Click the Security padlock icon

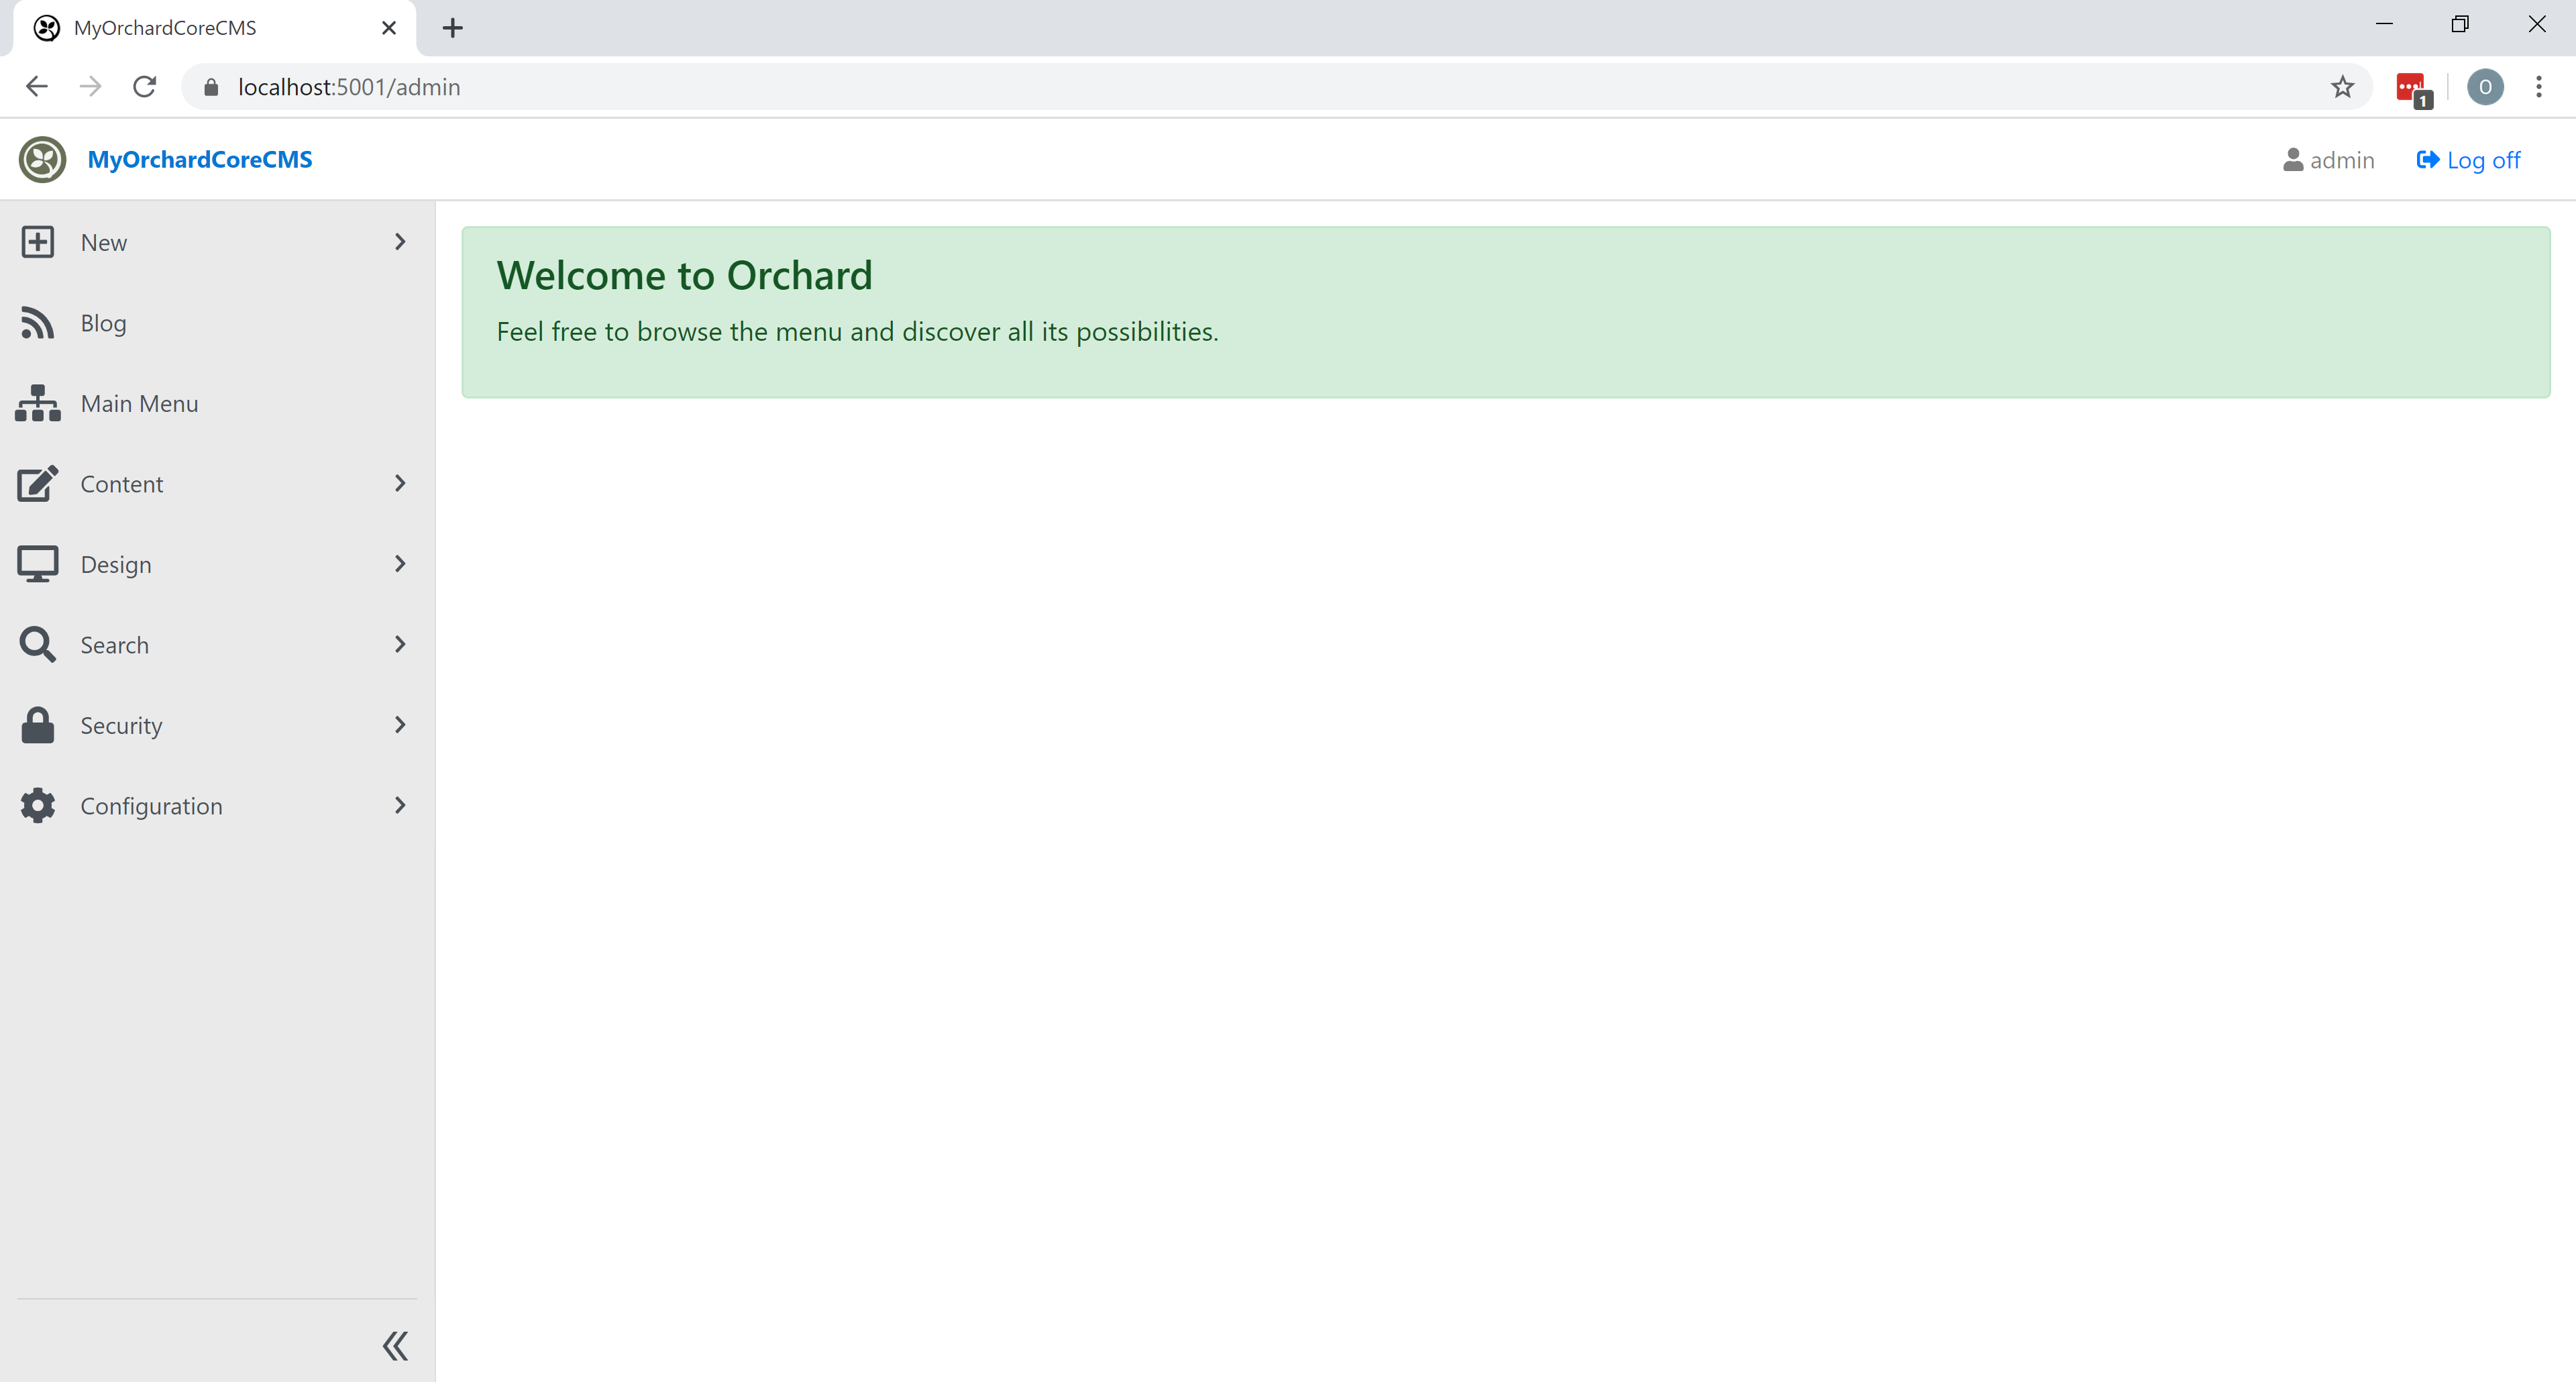tap(37, 724)
